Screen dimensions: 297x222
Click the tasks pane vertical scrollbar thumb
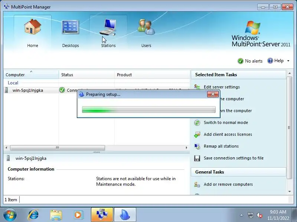(x=290, y=128)
